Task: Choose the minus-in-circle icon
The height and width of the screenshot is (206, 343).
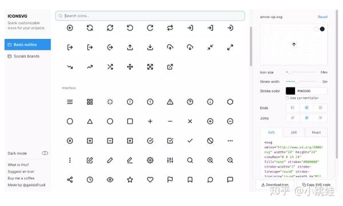Action: (x=230, y=121)
